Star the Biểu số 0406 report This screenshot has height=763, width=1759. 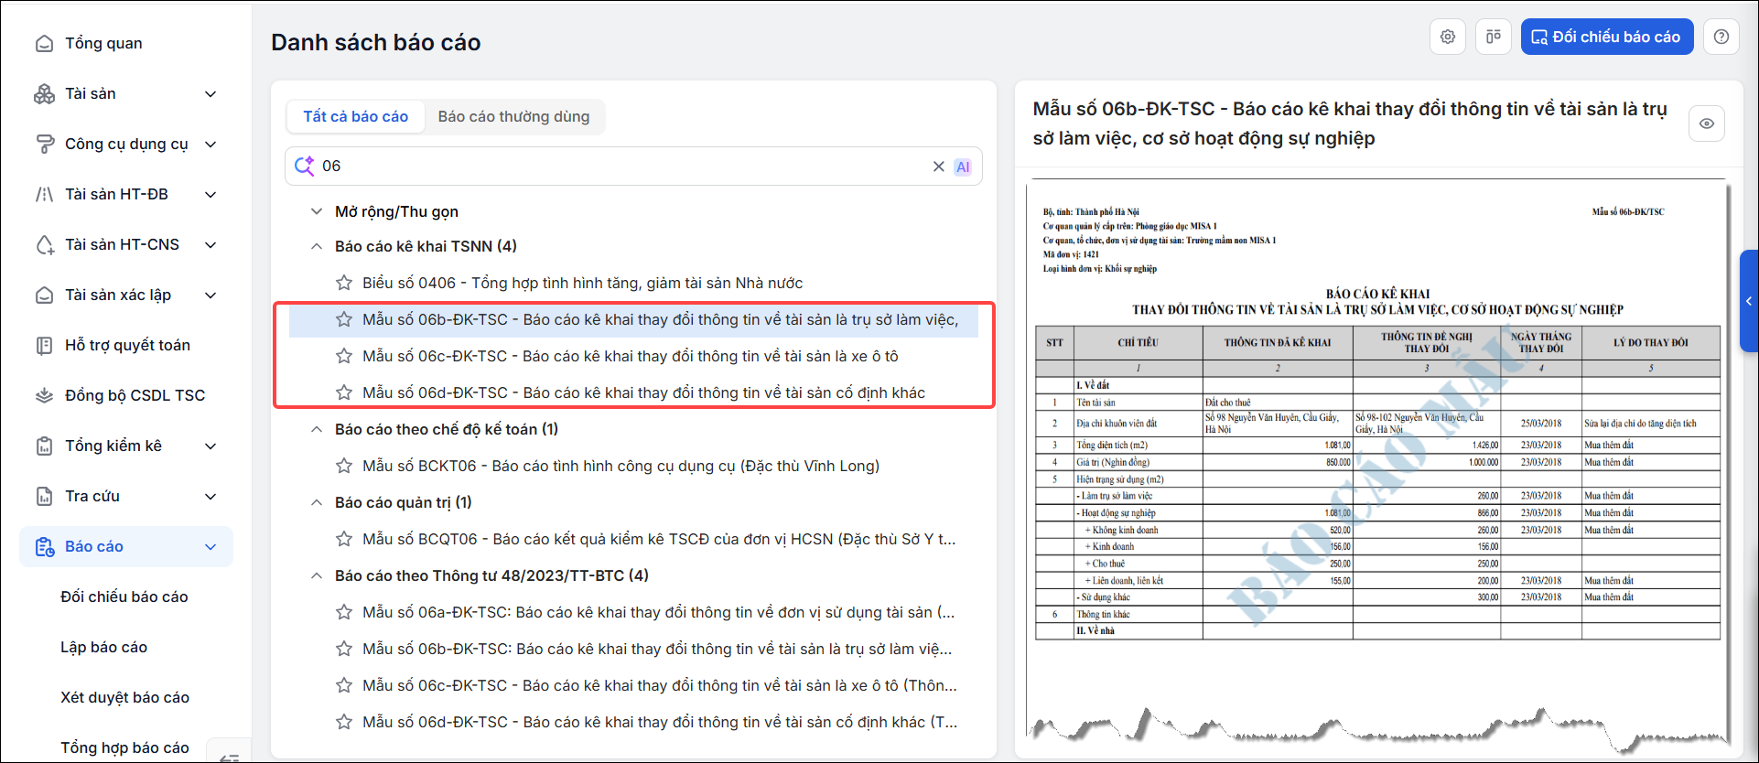[x=344, y=283]
